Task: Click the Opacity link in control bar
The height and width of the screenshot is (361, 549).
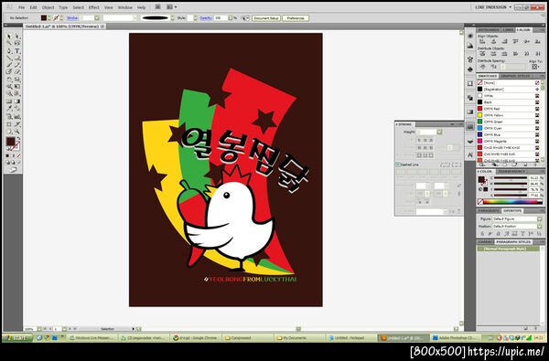Action: pyautogui.click(x=206, y=18)
